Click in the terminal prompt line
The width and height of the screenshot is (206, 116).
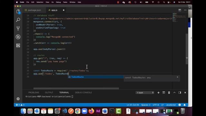click(49, 97)
